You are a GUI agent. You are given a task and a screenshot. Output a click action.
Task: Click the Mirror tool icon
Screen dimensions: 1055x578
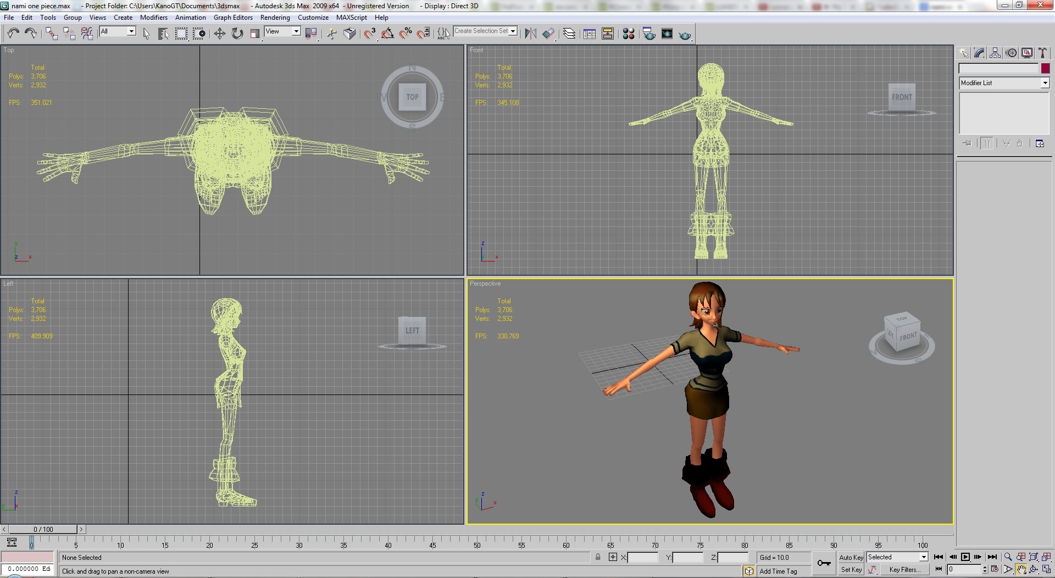tap(530, 34)
